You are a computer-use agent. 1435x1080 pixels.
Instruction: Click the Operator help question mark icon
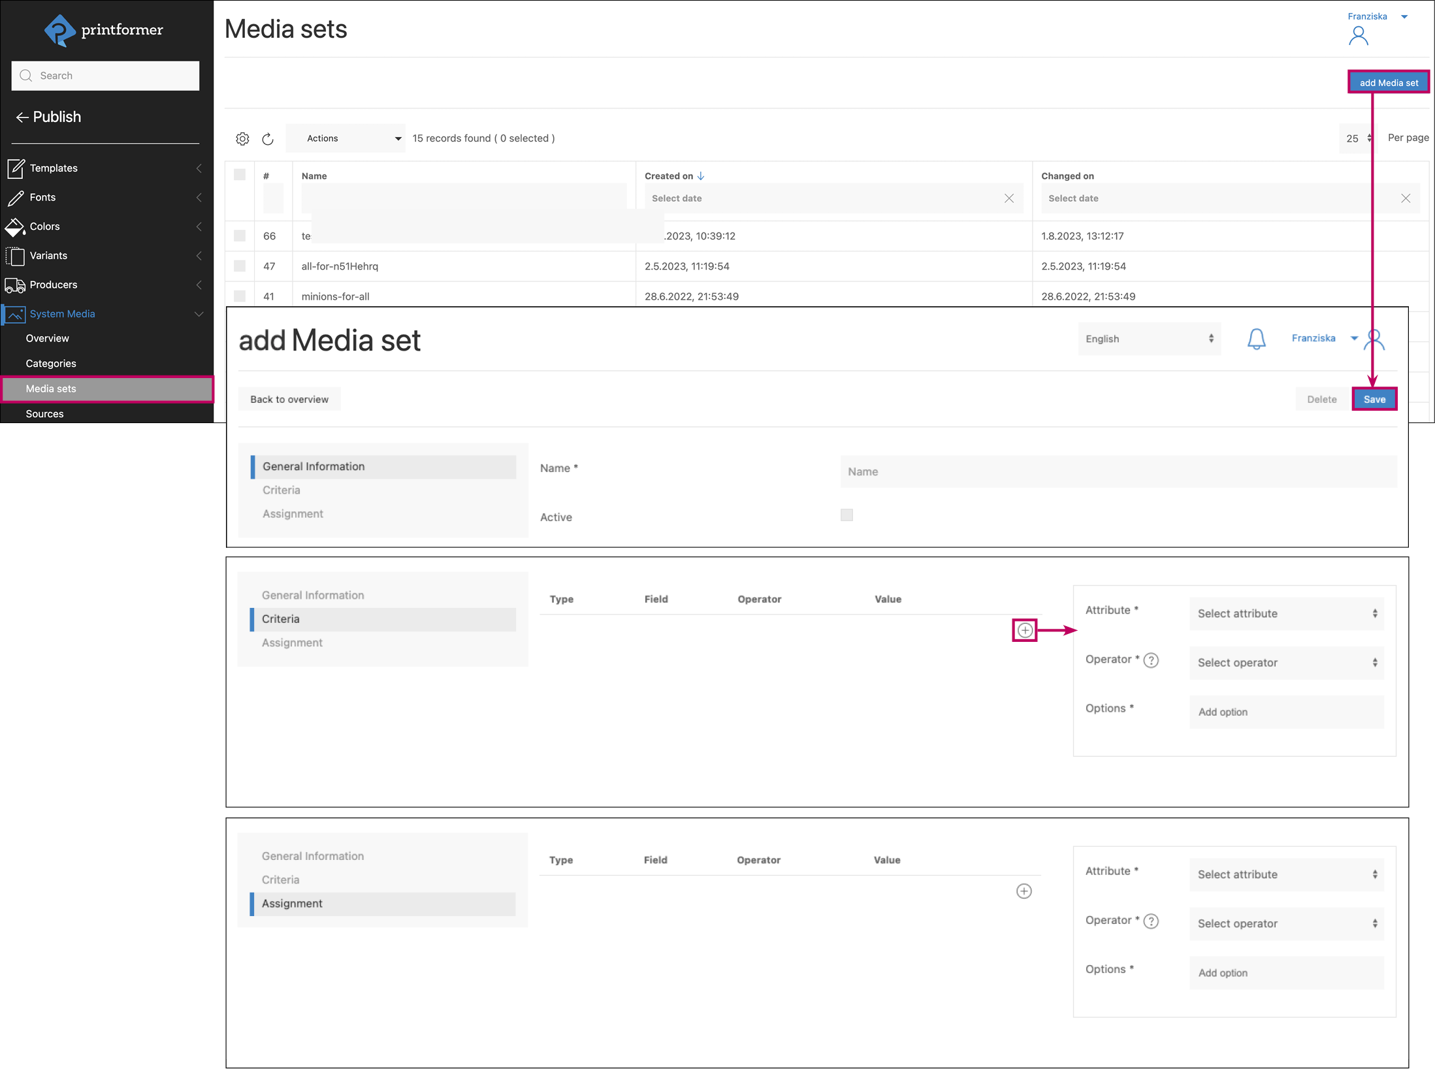pos(1152,660)
